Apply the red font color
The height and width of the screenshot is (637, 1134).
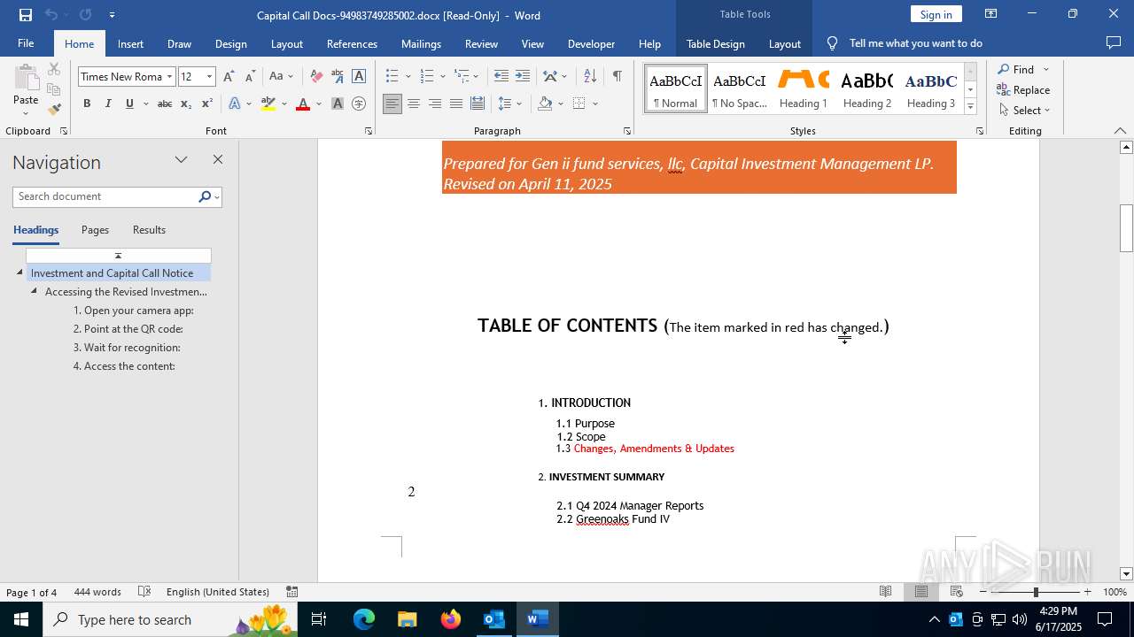tap(303, 104)
